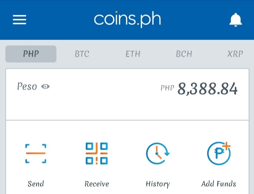Tap the 8,388.84 balance amount

point(208,89)
